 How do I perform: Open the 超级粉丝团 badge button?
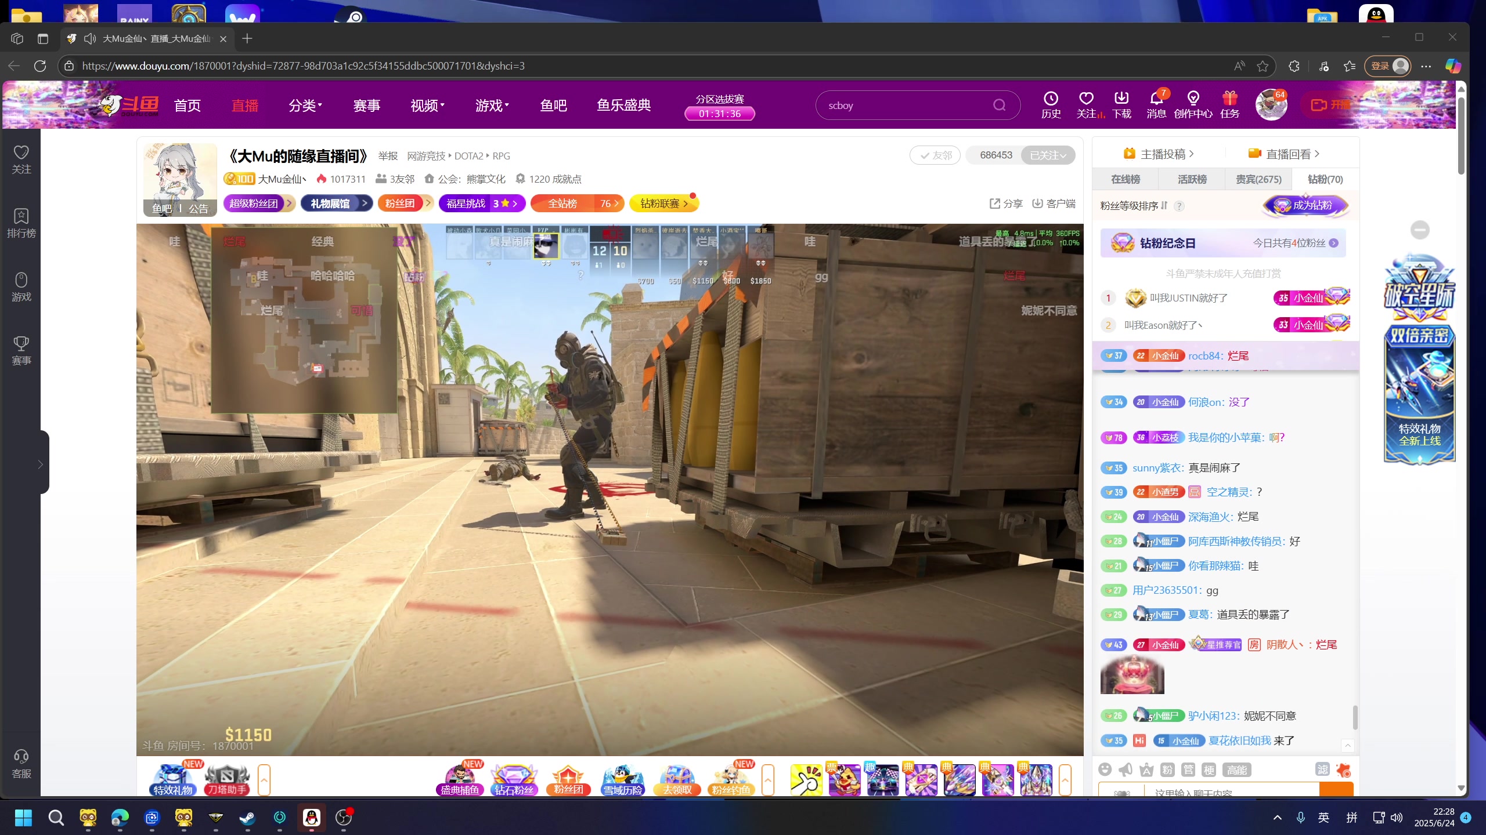(x=259, y=204)
